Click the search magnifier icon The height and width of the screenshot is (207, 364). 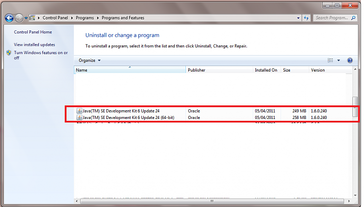tap(353, 18)
